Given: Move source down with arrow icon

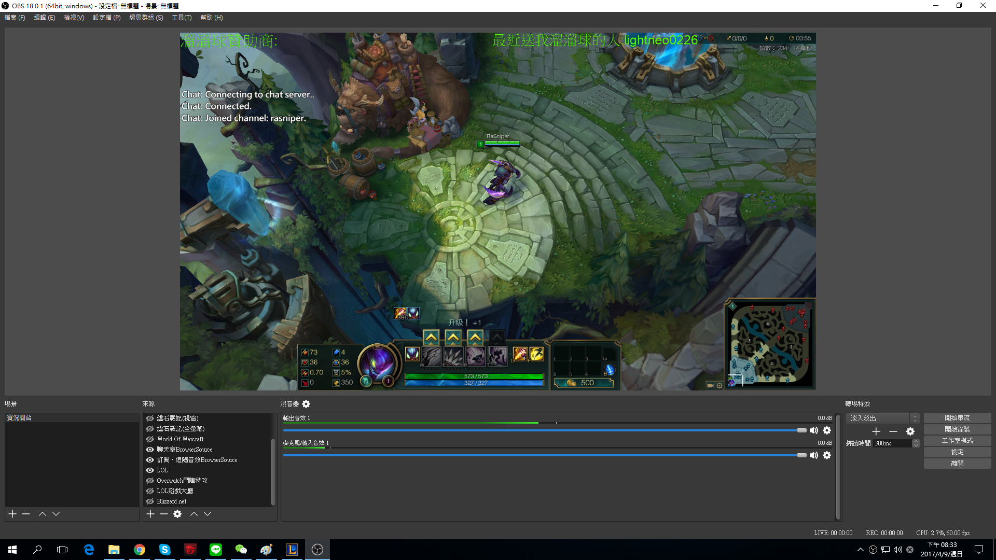Looking at the screenshot, I should click(x=208, y=514).
